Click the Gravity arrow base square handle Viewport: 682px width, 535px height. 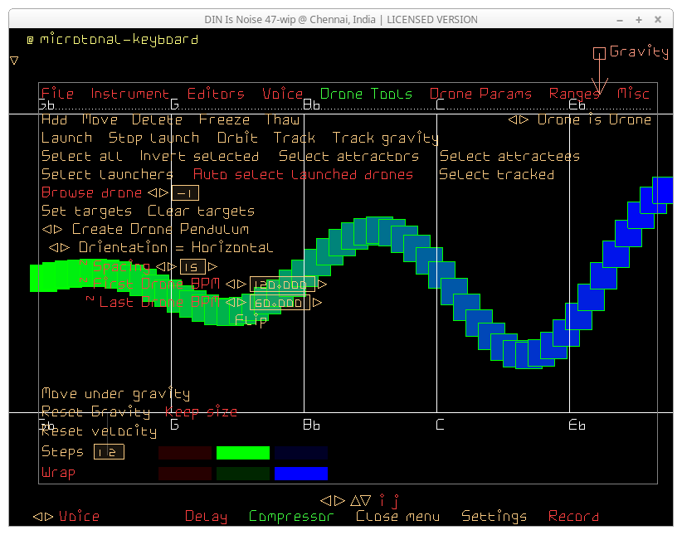click(599, 54)
